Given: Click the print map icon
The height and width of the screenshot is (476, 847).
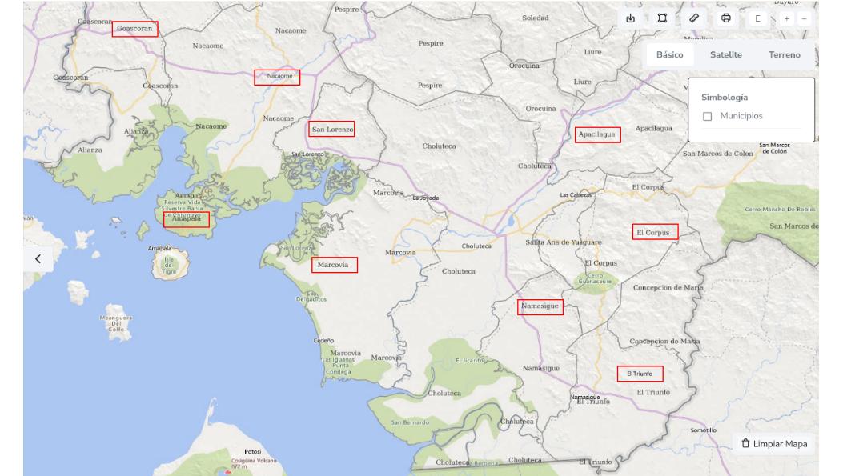Looking at the screenshot, I should click(726, 18).
